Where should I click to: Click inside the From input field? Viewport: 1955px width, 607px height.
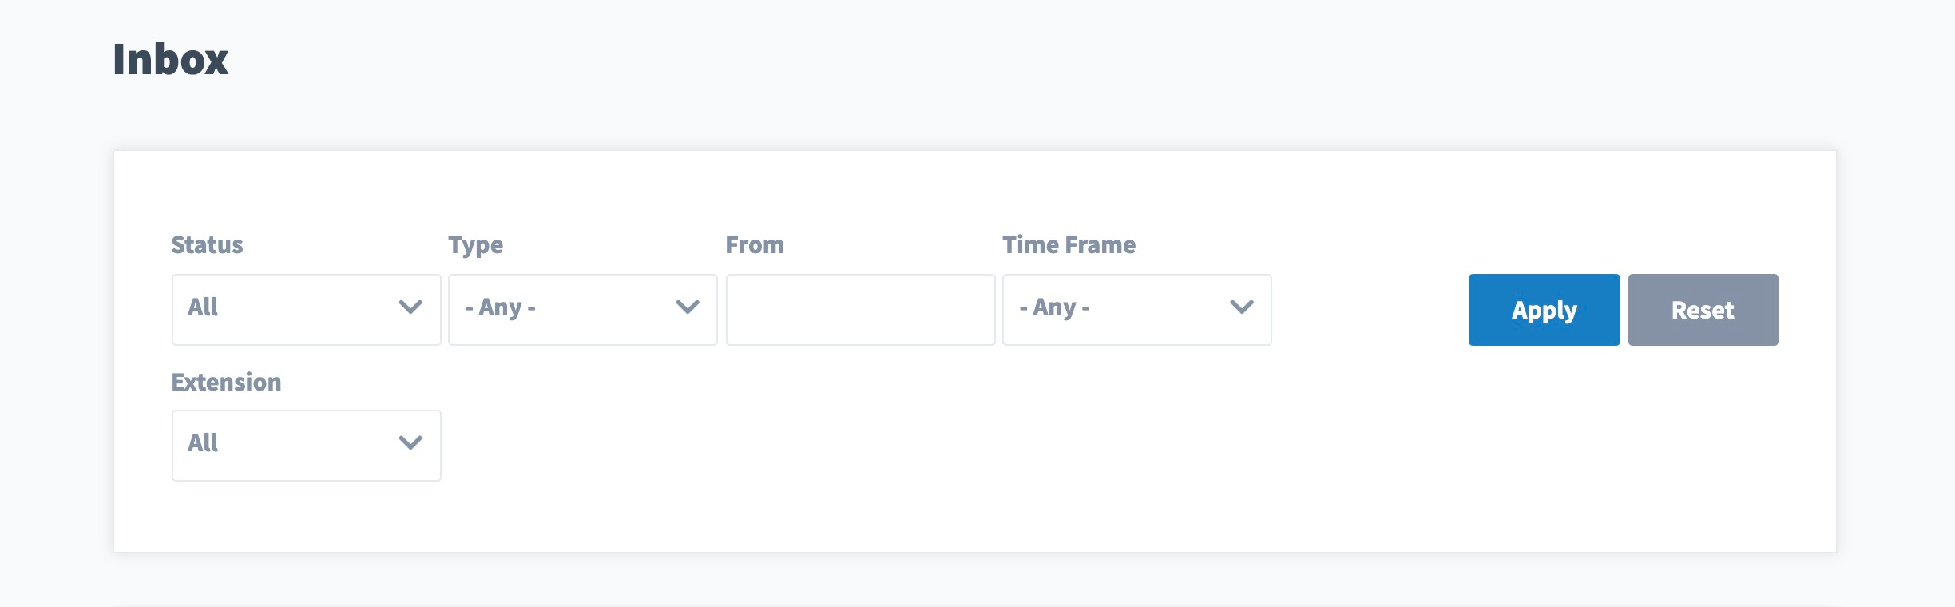[x=860, y=308]
